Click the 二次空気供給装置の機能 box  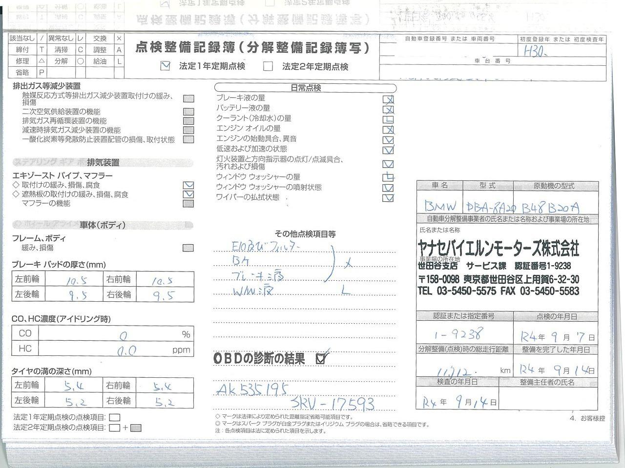188,112
